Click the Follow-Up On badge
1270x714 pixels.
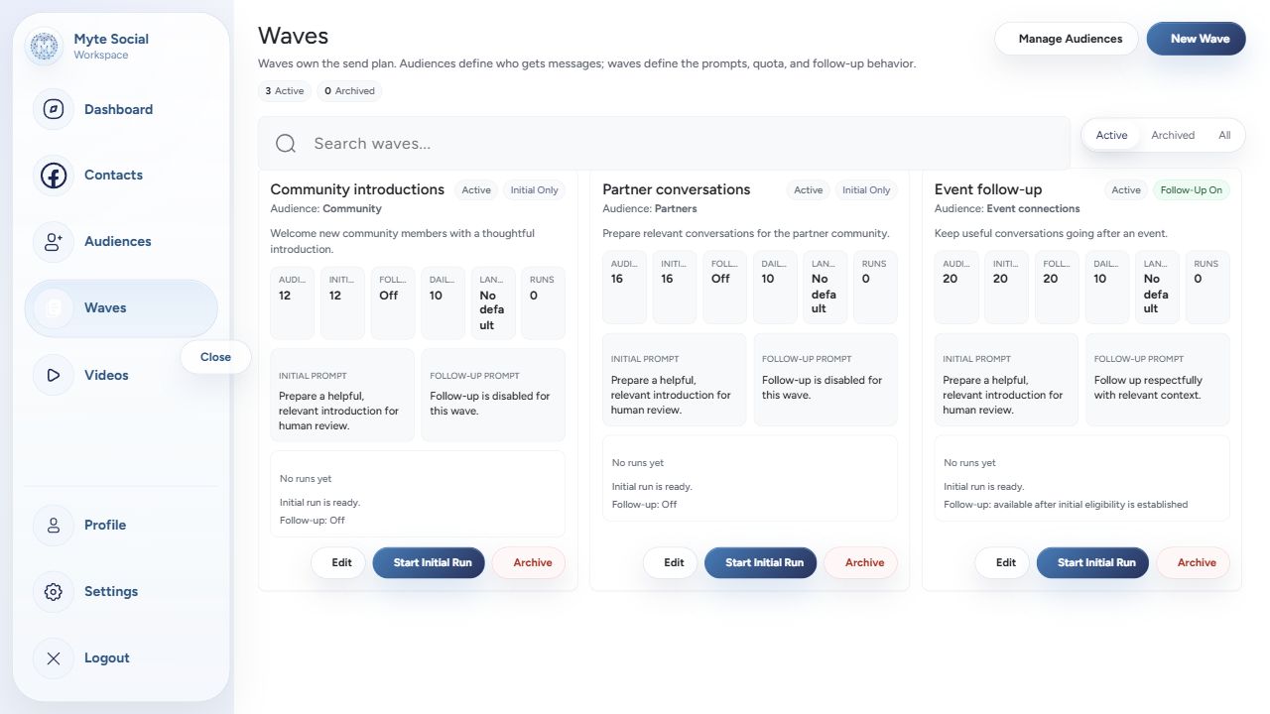coord(1191,190)
